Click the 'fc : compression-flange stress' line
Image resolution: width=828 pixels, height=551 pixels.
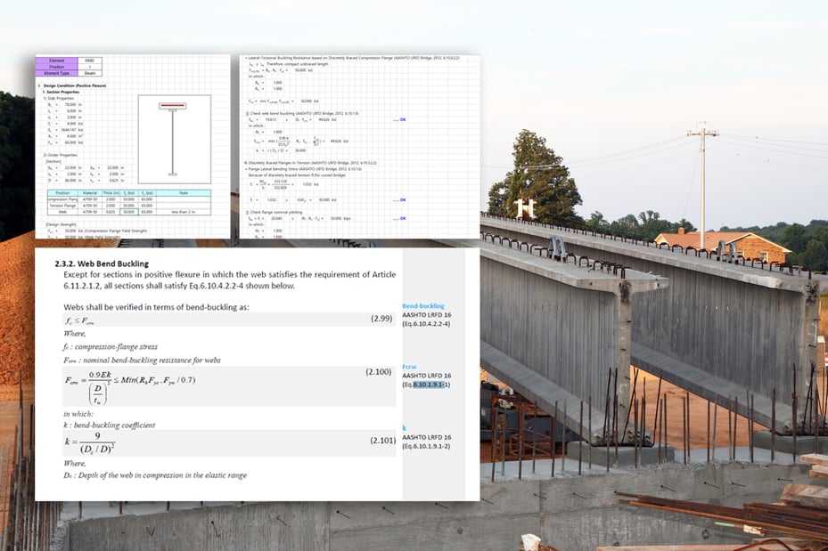pos(111,347)
